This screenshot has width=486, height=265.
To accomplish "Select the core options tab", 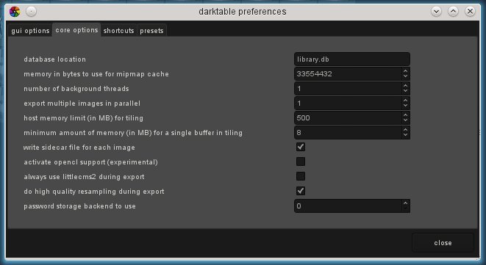I will click(76, 30).
